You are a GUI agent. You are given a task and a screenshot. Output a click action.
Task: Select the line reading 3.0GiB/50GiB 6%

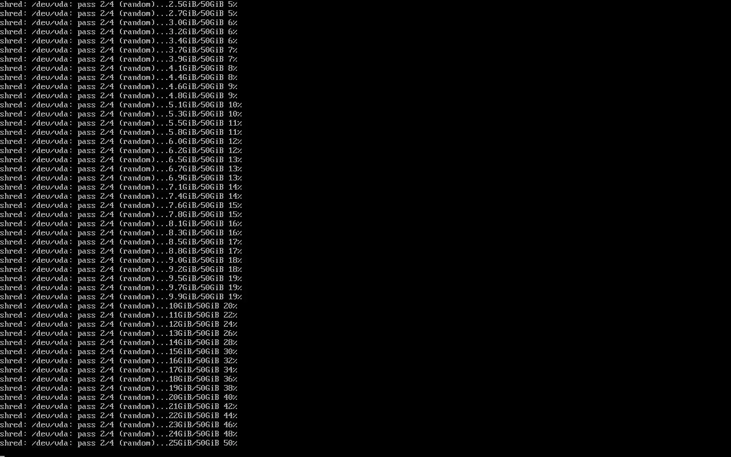tap(119, 23)
